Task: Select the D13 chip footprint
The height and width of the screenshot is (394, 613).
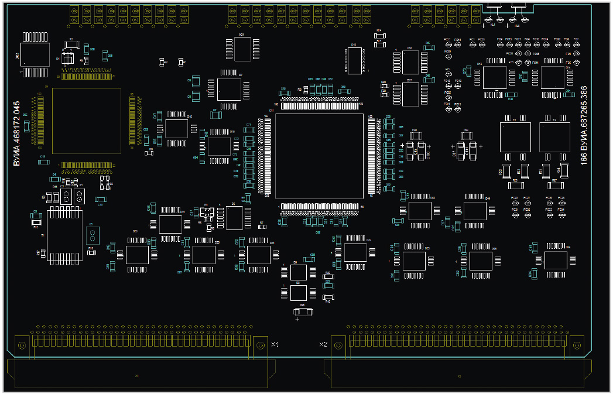Action: pos(355,60)
